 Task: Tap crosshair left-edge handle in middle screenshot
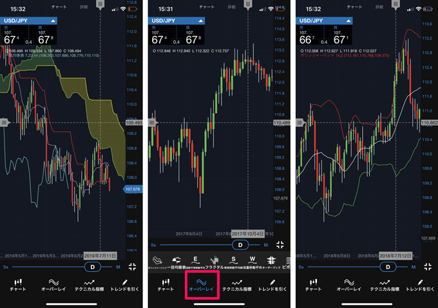pos(153,122)
